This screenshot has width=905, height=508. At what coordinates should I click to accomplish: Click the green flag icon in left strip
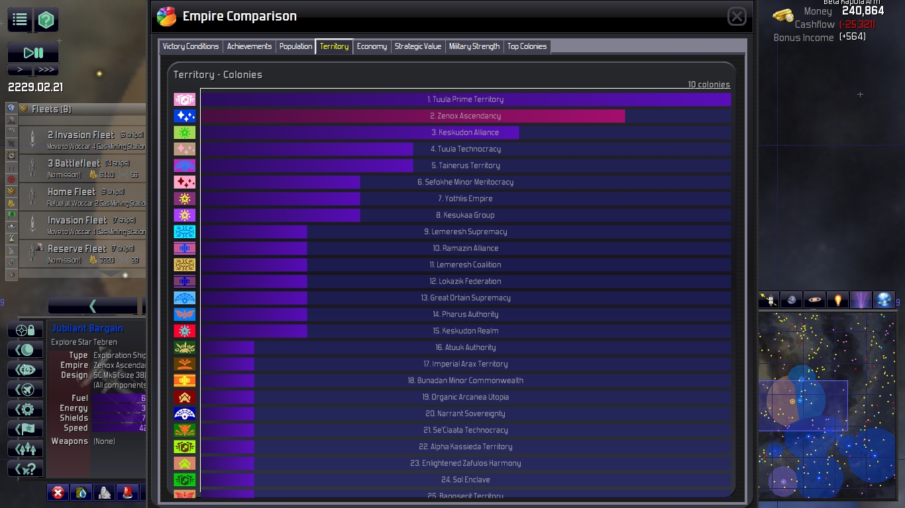pos(11,215)
